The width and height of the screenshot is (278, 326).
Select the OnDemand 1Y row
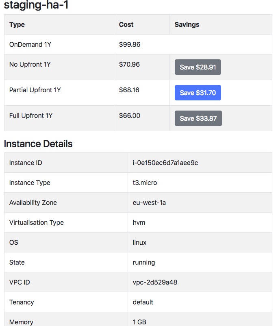pyautogui.click(x=30, y=44)
